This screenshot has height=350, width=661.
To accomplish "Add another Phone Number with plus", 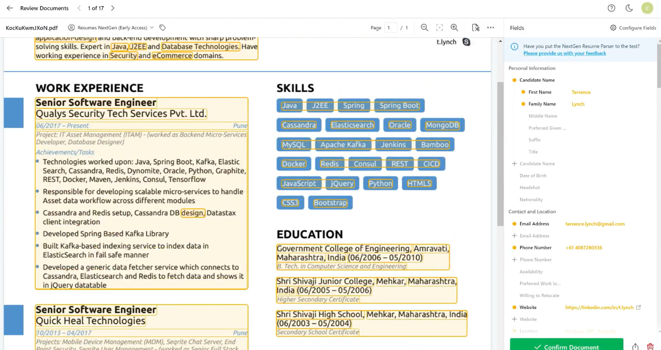I will click(x=514, y=260).
